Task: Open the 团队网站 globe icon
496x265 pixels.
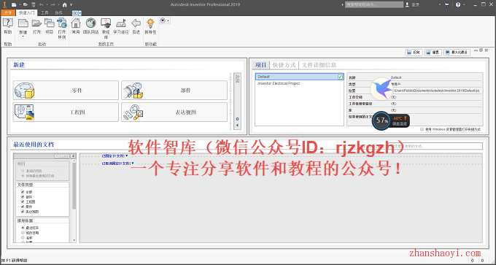Action: (x=90, y=23)
